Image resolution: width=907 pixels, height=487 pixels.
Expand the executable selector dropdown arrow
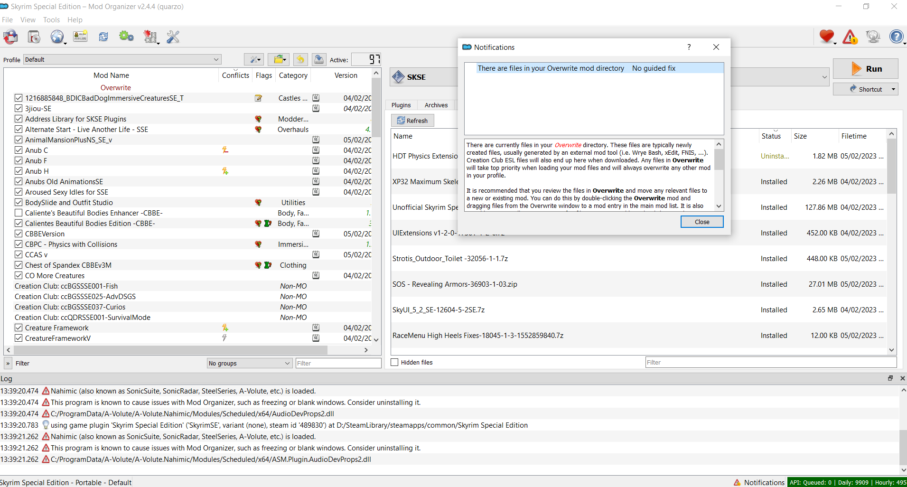(x=824, y=77)
